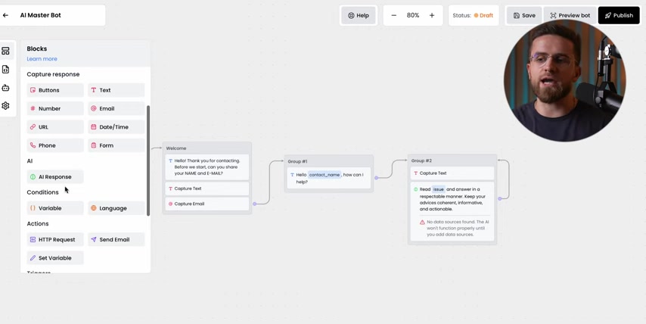
Task: Click the Actions section heading
Action: (38, 223)
